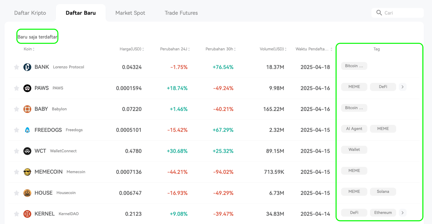This screenshot has height=224, width=432.
Task: Open the Trade Futures tab
Action: point(181,13)
